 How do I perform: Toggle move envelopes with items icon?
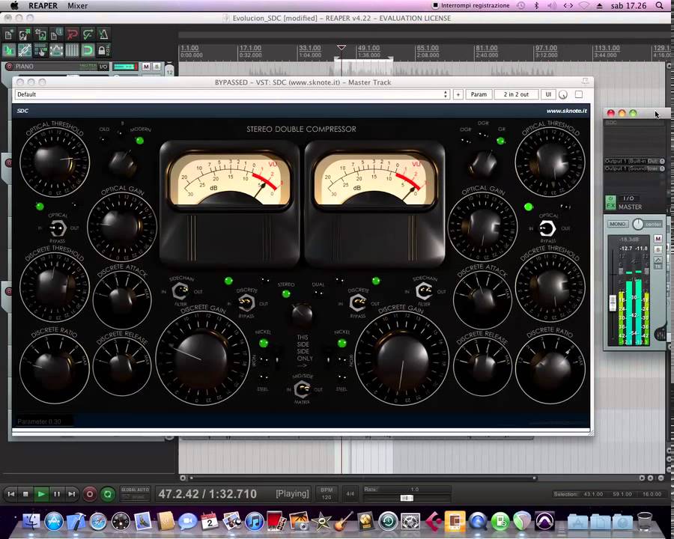(x=56, y=50)
